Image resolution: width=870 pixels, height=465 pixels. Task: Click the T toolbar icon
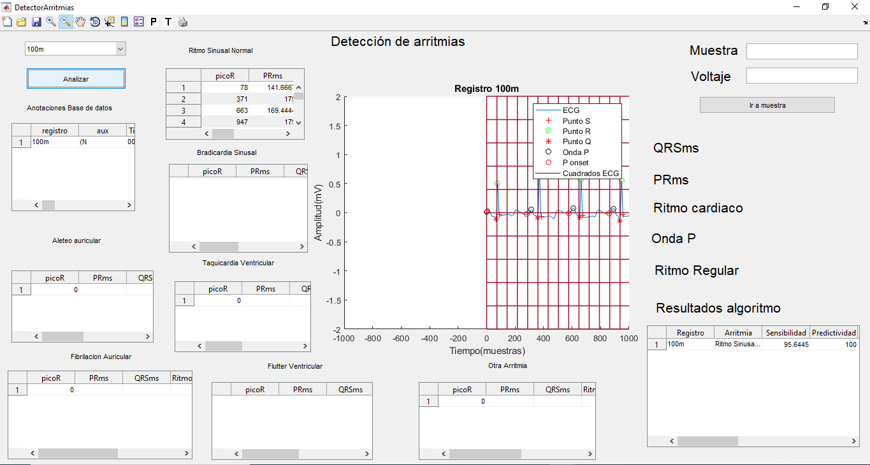click(168, 22)
